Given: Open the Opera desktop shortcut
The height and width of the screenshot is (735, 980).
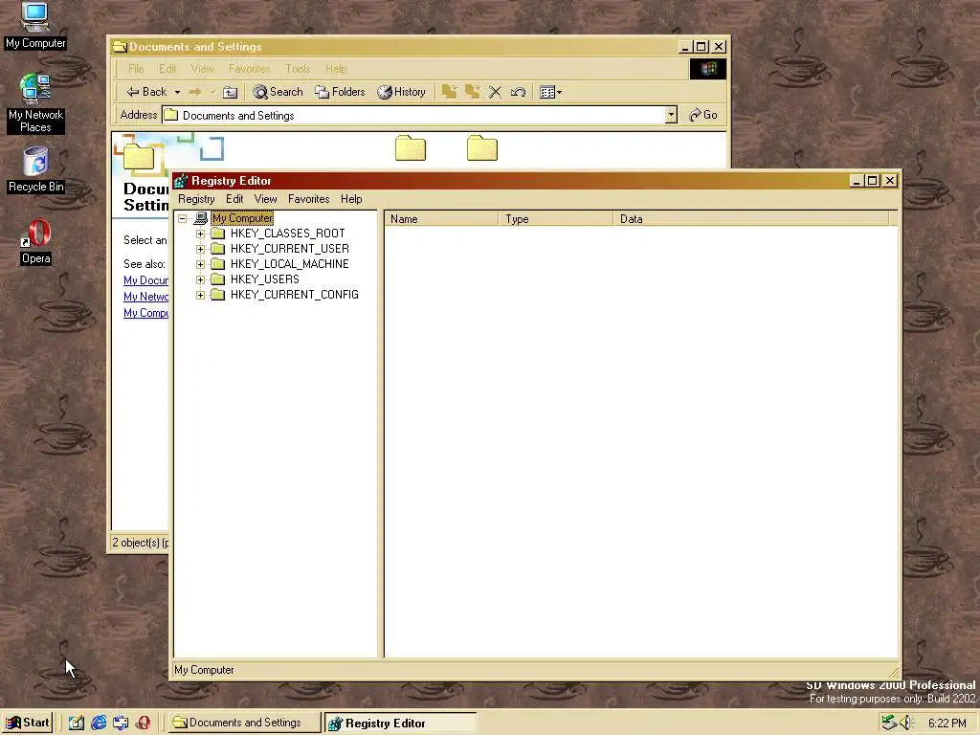Looking at the screenshot, I should (35, 241).
